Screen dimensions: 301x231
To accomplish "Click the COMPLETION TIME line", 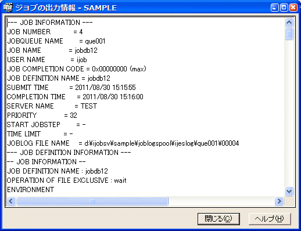I will click(75, 97).
